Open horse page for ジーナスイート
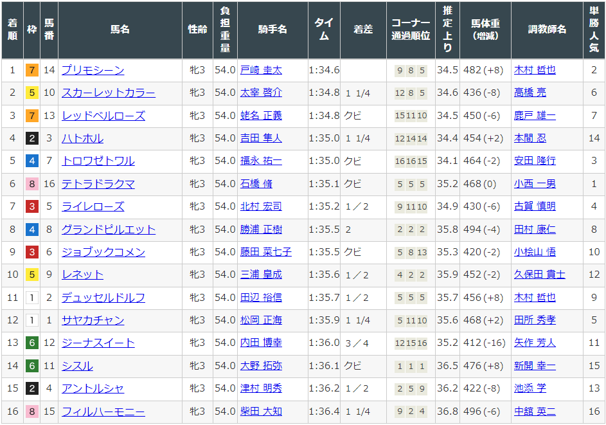 98,343
